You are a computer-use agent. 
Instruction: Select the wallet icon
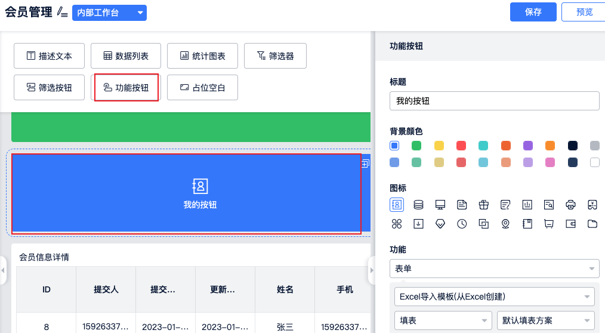coord(570,224)
